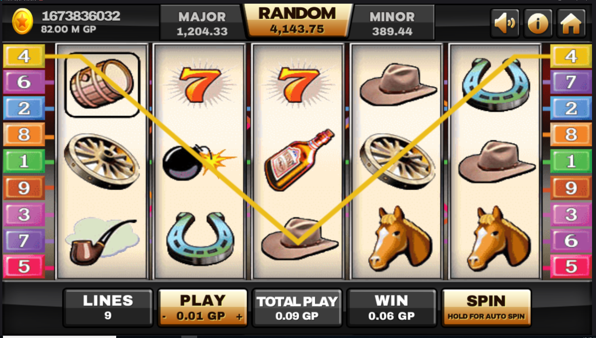Select yellow payline 4 marker on left
The width and height of the screenshot is (596, 338).
tap(24, 56)
